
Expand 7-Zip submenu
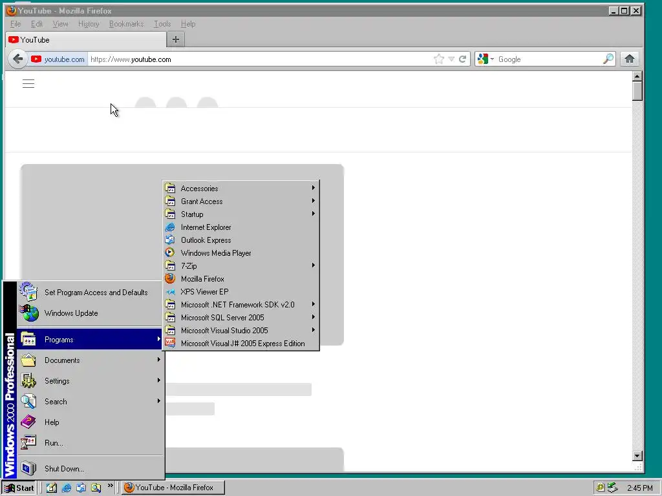240,266
